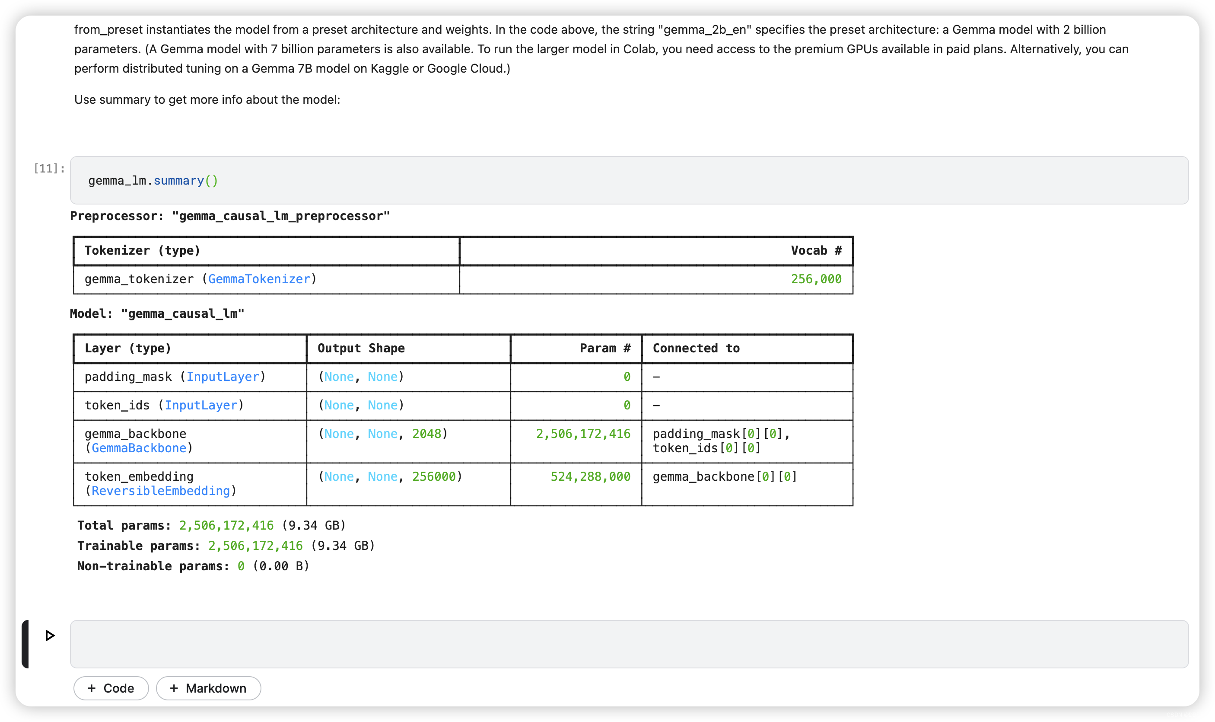Click InputLayer in the padding_mask row
The image size is (1215, 722).
tap(223, 377)
